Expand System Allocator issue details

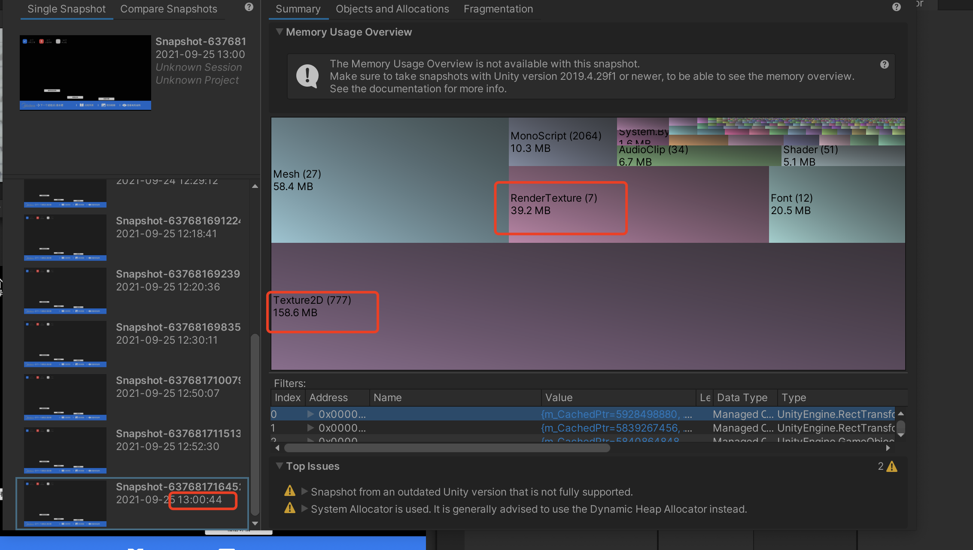(304, 508)
